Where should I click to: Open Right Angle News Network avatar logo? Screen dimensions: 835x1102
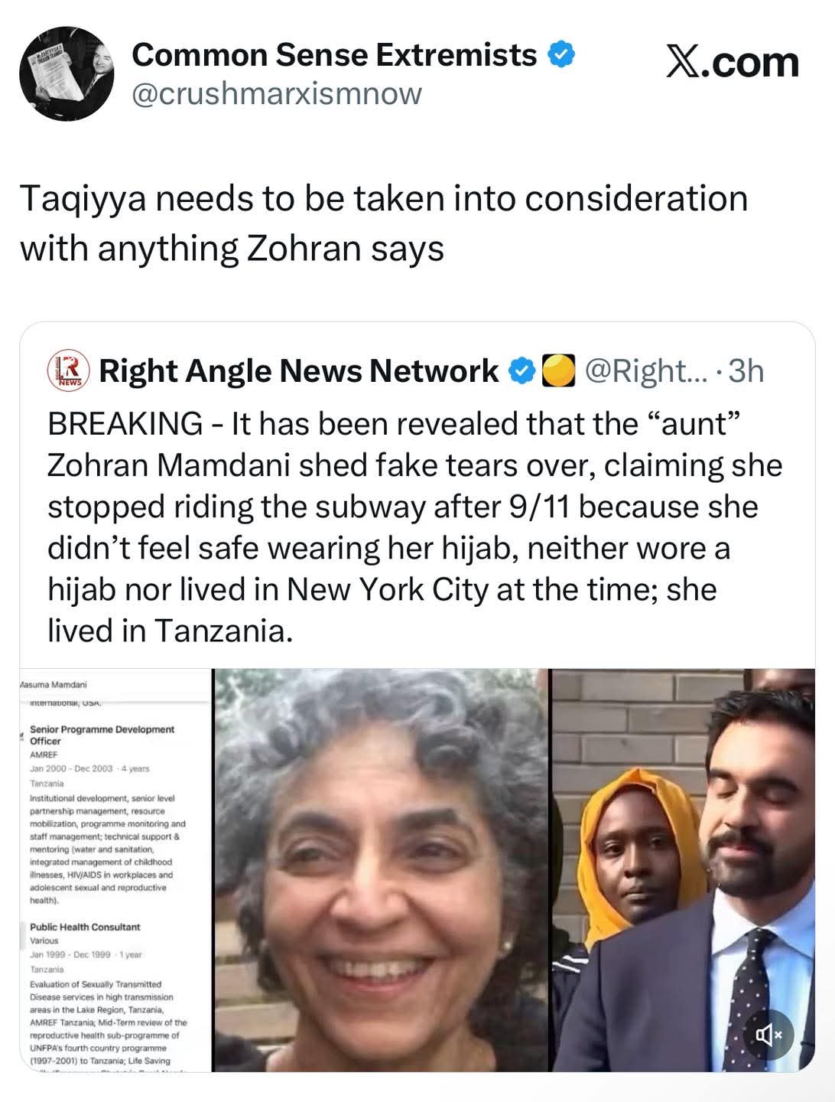(69, 372)
